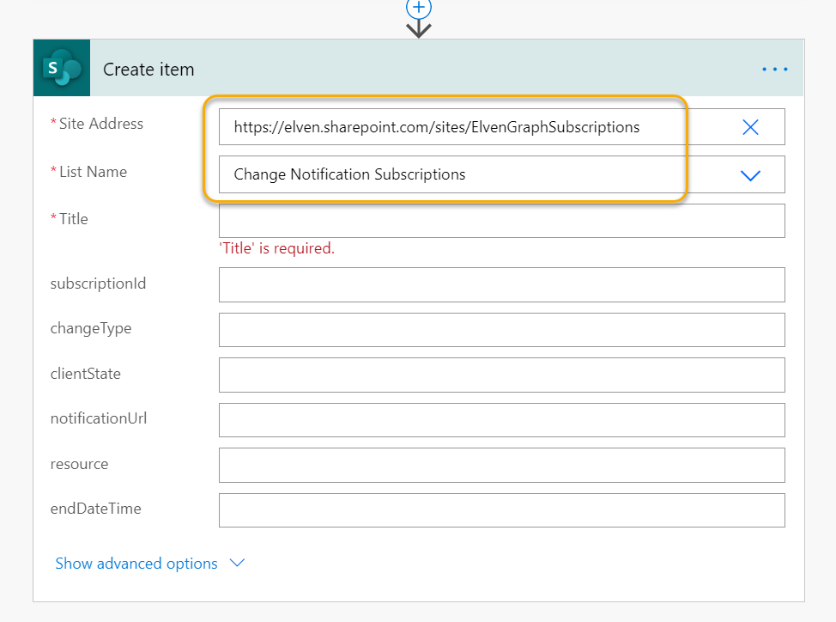Click the resource label
Screen dimensions: 836x622
point(79,464)
